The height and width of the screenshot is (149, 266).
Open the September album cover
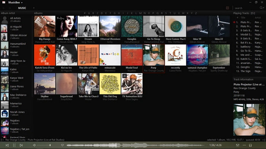click(219, 55)
